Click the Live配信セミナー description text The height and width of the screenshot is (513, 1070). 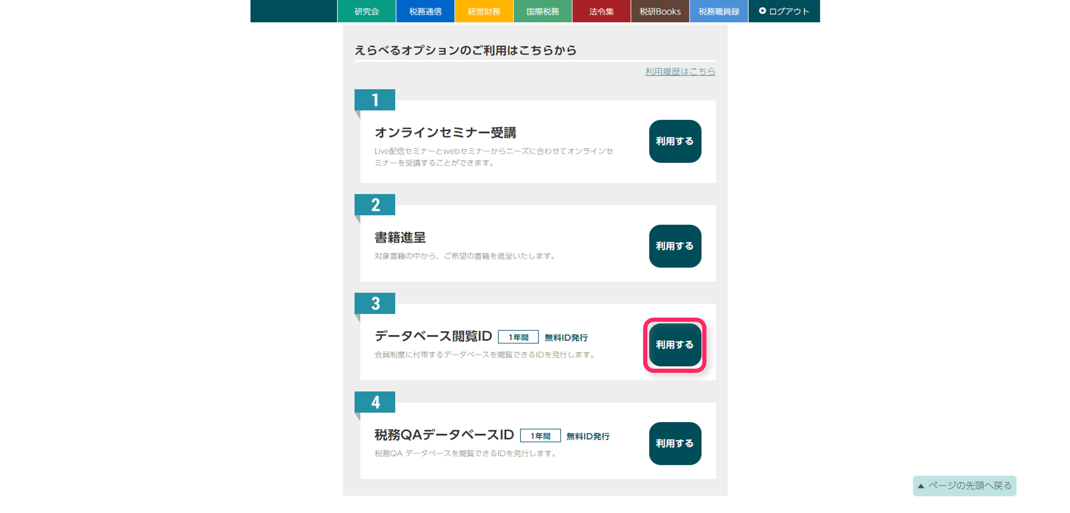[x=494, y=157]
